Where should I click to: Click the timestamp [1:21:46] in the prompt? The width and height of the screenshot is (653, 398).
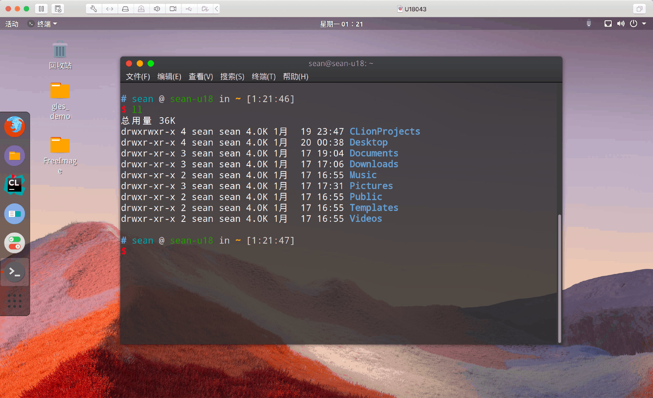pyautogui.click(x=270, y=99)
